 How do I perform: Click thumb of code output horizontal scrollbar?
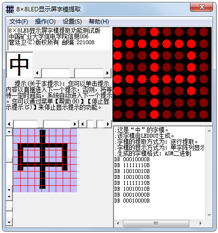pyautogui.click(x=156, y=223)
